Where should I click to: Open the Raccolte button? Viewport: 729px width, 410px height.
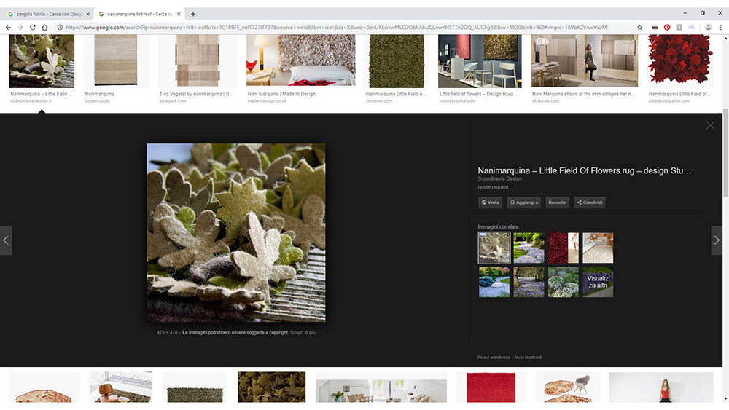pos(557,202)
